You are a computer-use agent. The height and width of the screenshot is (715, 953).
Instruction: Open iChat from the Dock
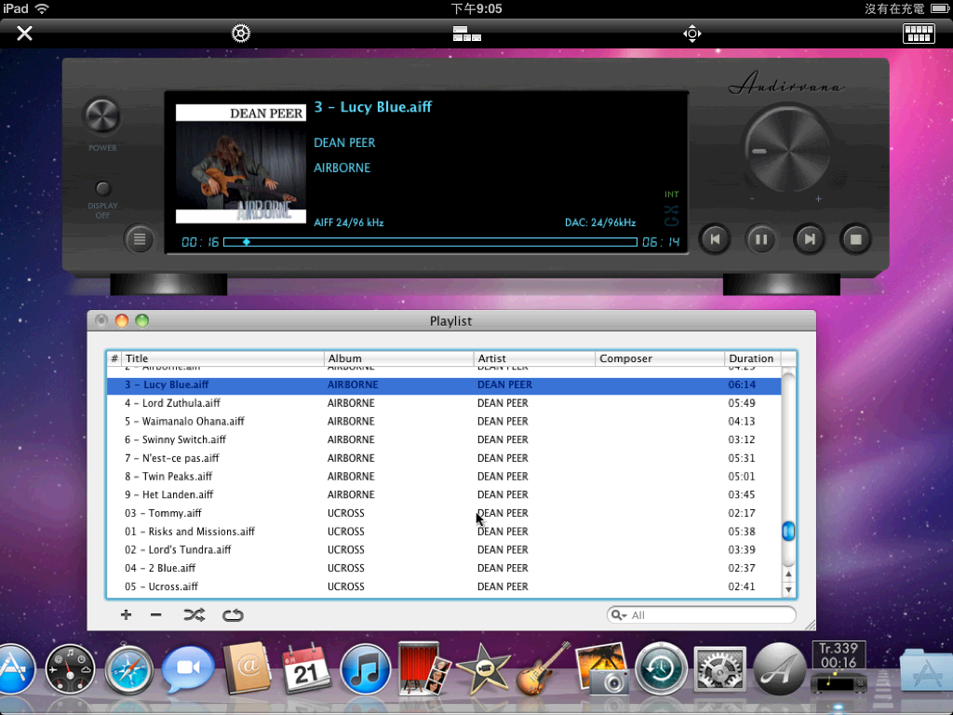[x=188, y=668]
